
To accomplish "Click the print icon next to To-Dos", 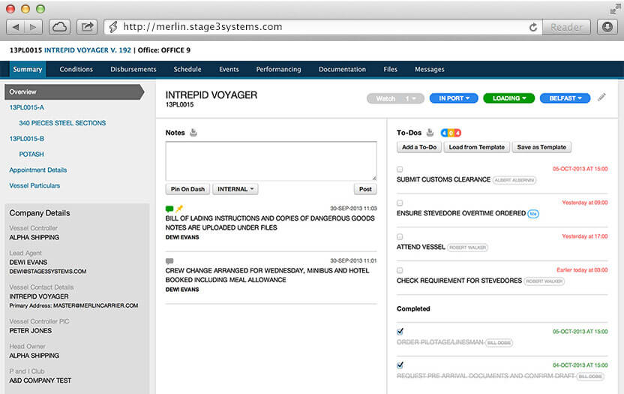I will click(430, 133).
